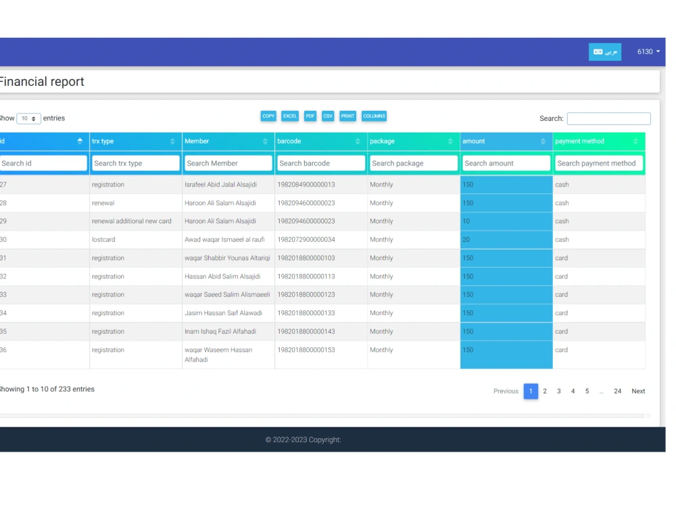Click the Print button
The width and height of the screenshot is (676, 507).
(x=347, y=116)
